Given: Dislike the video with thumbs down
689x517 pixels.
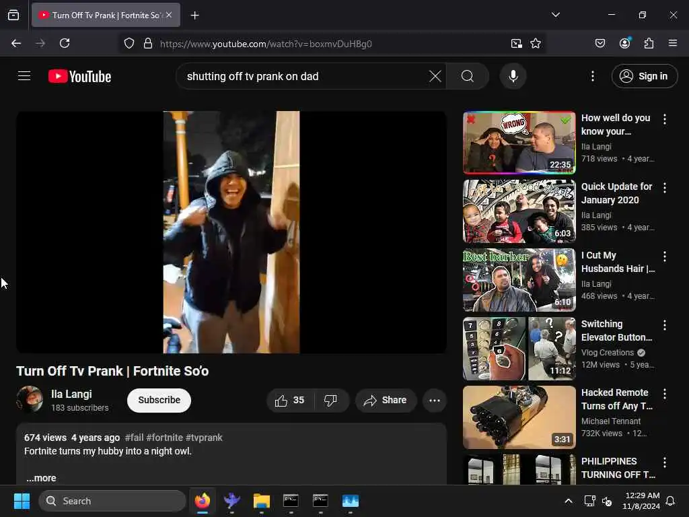Looking at the screenshot, I should click(x=331, y=400).
